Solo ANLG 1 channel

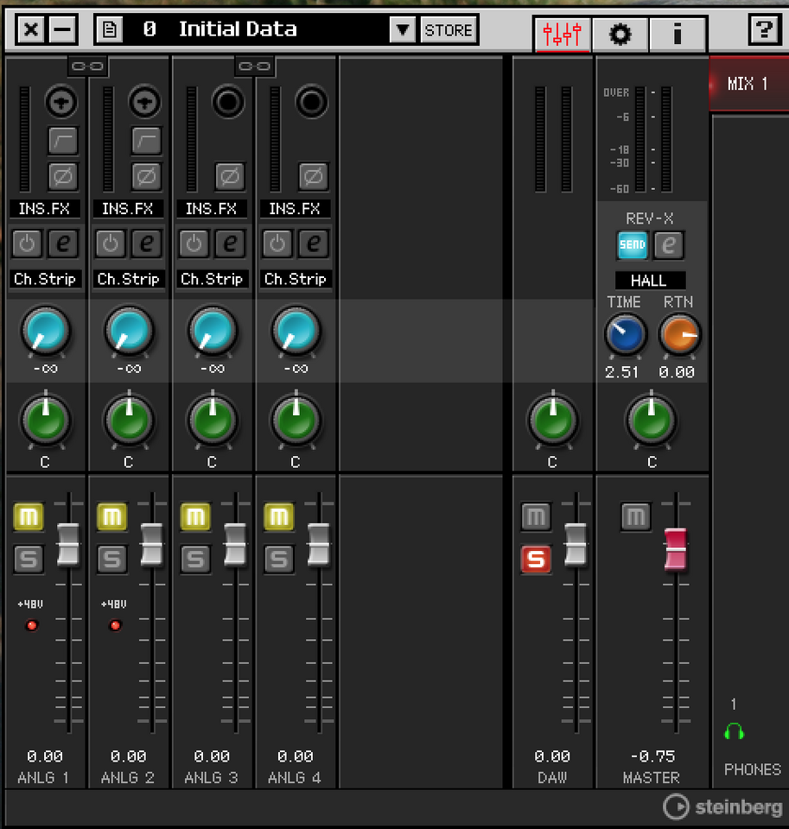28,559
